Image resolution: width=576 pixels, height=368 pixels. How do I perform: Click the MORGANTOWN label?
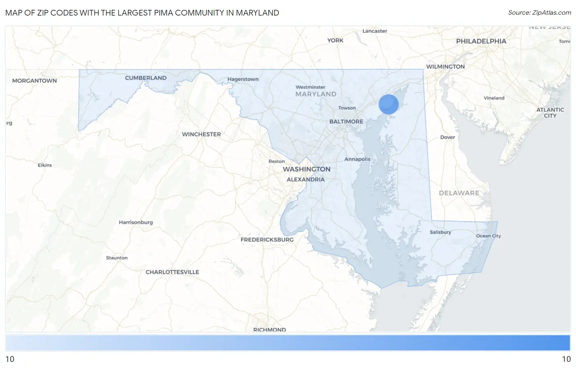(34, 81)
